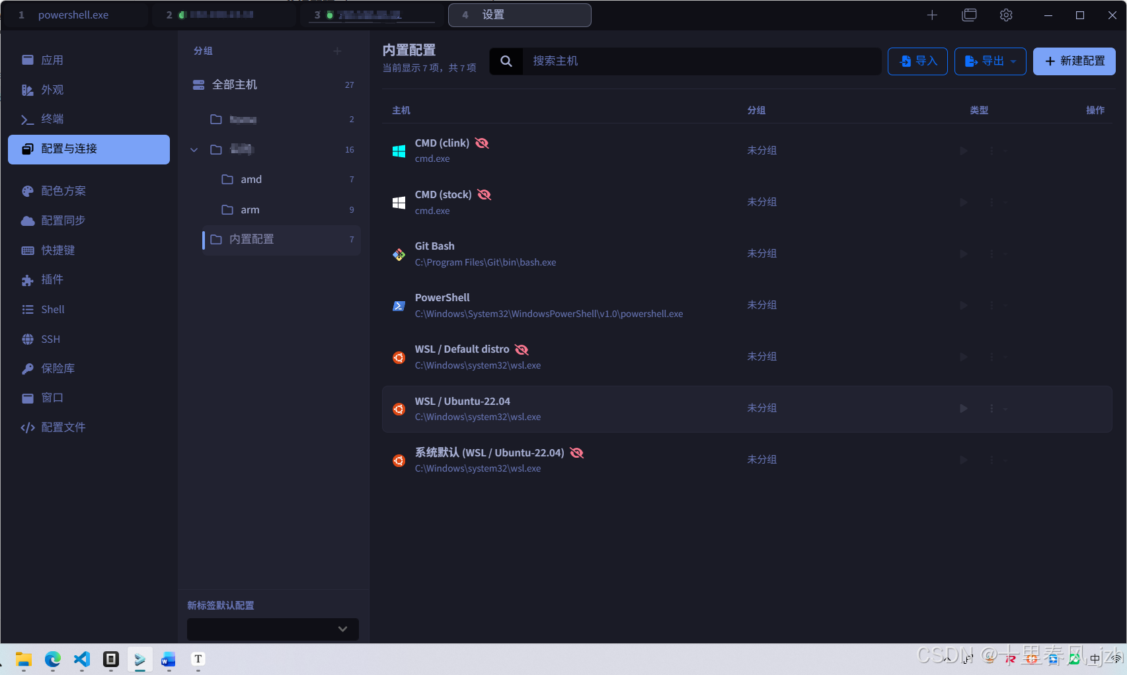Open more-actions menu for CMD (clink) row
Image resolution: width=1127 pixels, height=675 pixels.
pyautogui.click(x=991, y=151)
